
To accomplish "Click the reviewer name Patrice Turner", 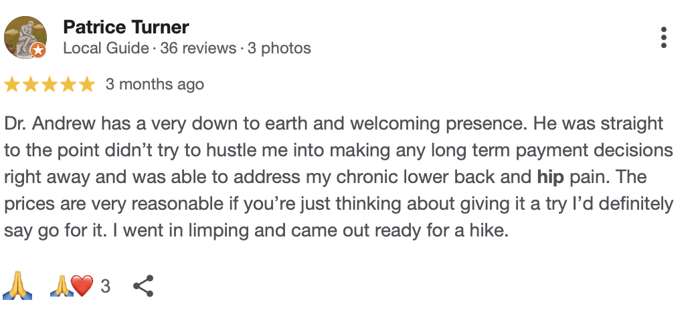I will (x=126, y=27).
